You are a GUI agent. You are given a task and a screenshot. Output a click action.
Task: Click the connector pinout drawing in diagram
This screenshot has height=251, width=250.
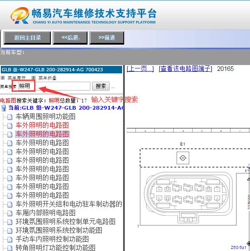point(188,198)
